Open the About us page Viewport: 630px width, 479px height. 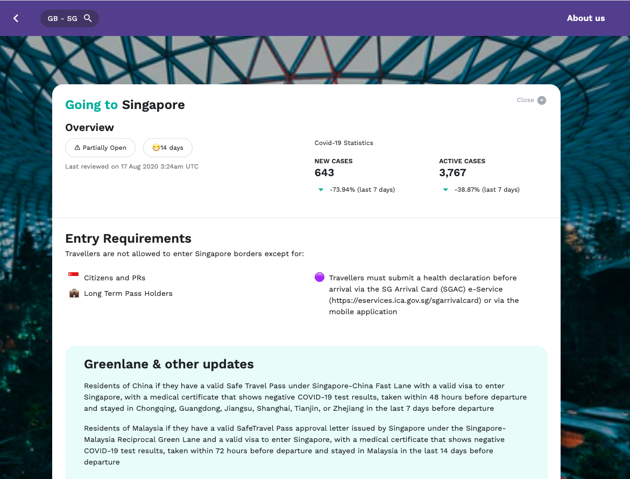pyautogui.click(x=585, y=18)
